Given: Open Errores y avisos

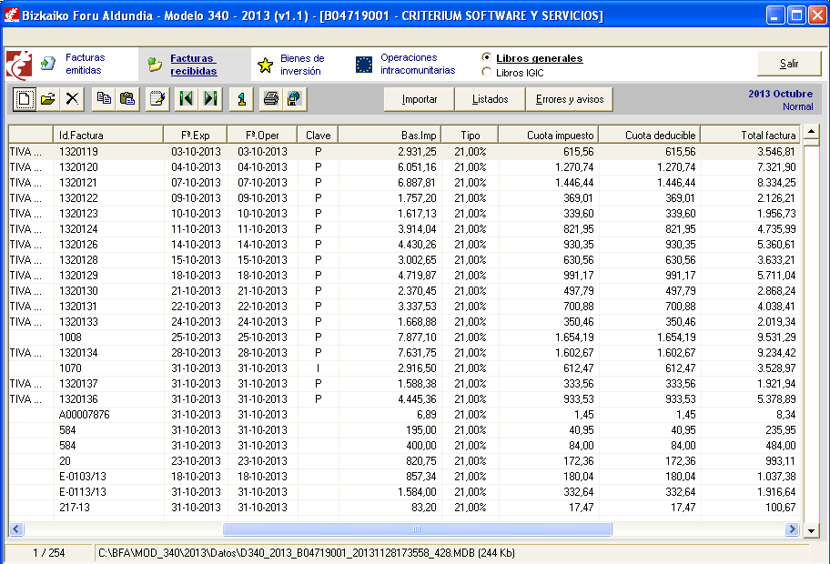Looking at the screenshot, I should (x=569, y=99).
